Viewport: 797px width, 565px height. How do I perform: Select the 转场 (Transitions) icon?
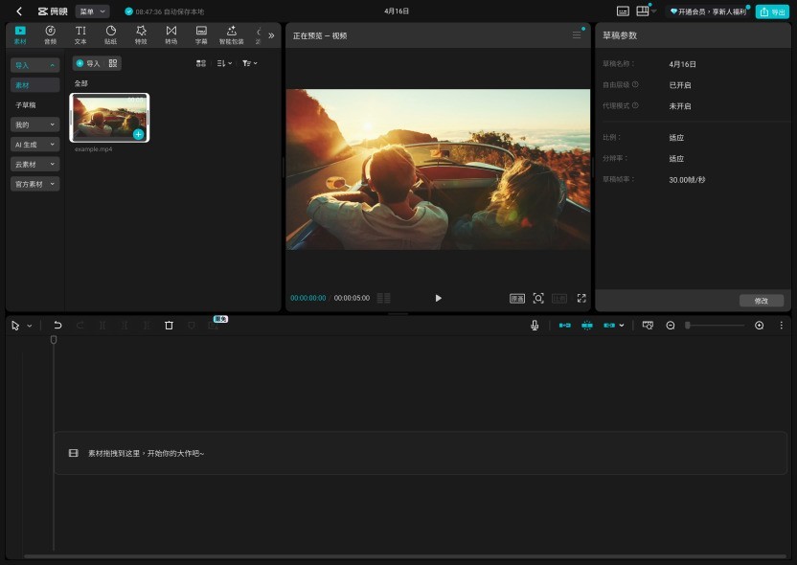[171, 34]
